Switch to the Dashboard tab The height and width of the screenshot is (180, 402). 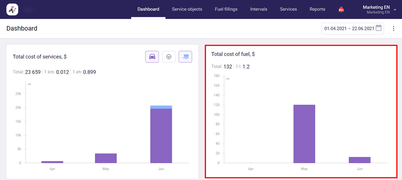point(148,9)
